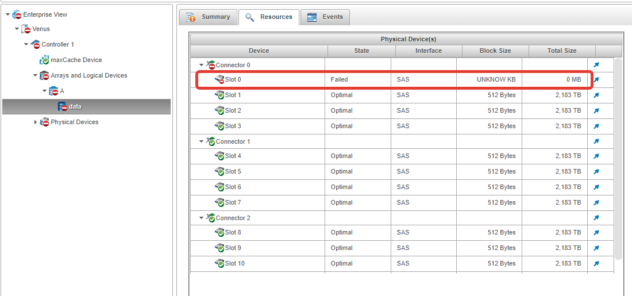This screenshot has height=296, width=632.
Task: Click the arrow icon in Slot 0 row
Action: [x=596, y=80]
